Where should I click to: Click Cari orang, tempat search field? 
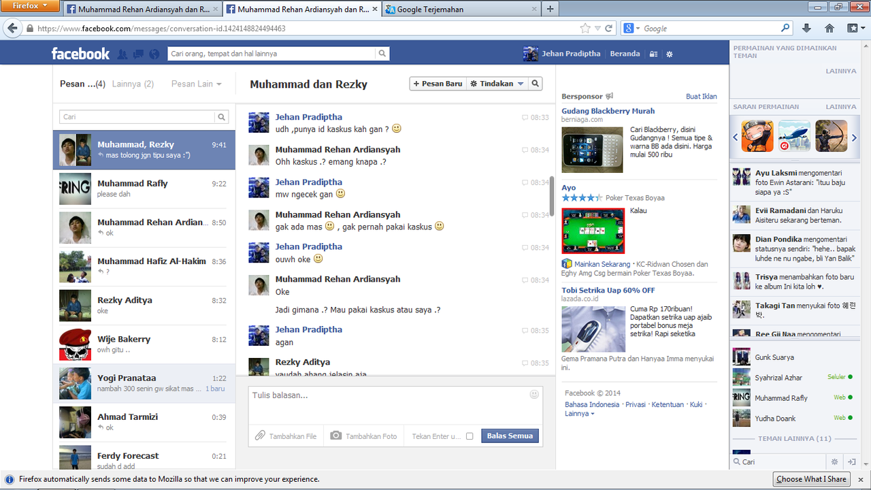point(272,54)
